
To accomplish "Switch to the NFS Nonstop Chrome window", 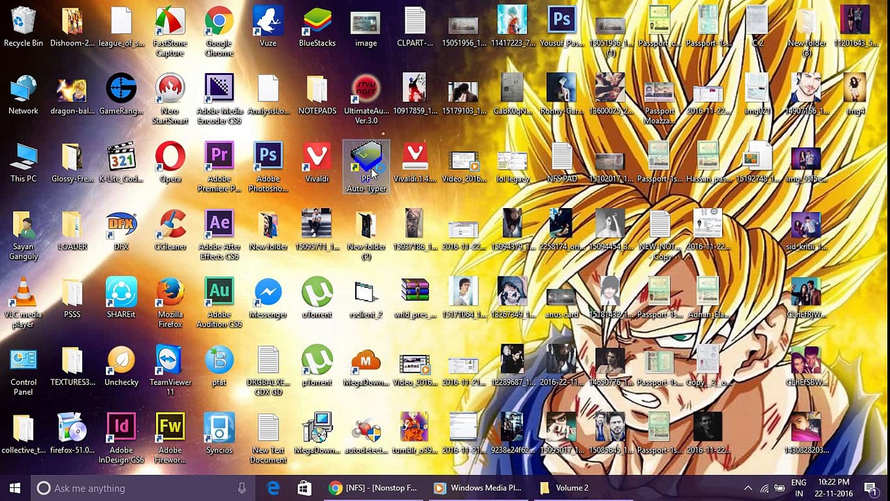I will point(373,488).
